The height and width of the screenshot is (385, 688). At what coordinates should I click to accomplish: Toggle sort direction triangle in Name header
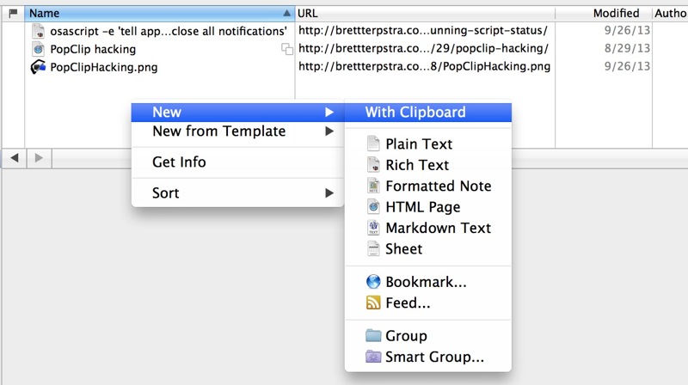click(286, 13)
